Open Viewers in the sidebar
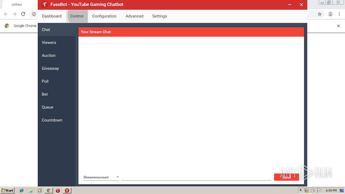Viewport: 345px width, 194px height. [x=57, y=43]
